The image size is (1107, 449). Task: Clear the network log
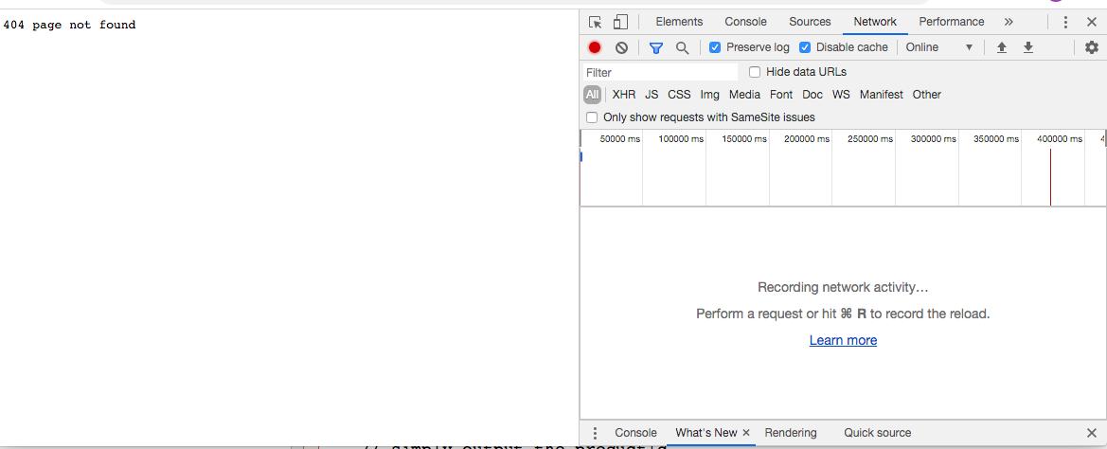[x=621, y=47]
